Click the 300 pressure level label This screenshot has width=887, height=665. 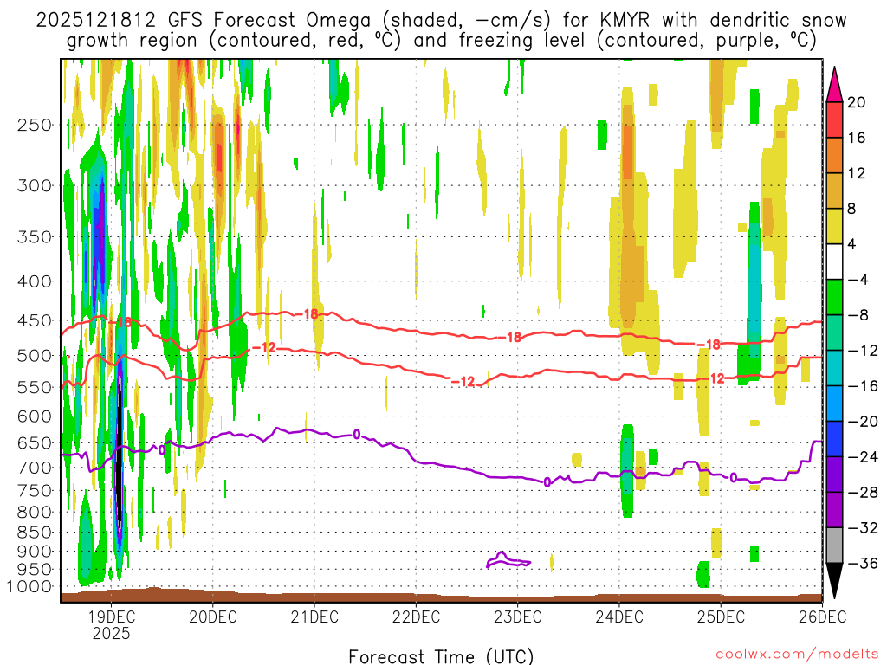point(35,185)
